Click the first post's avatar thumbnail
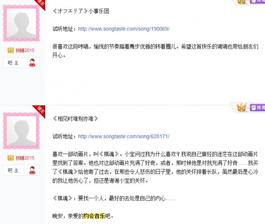265x224 pixels. point(21,23)
